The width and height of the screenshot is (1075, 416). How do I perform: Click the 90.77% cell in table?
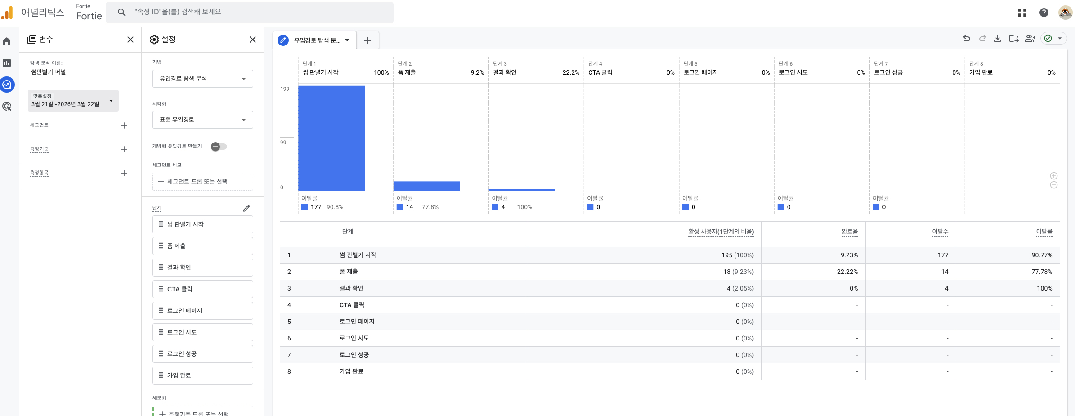[1042, 255]
